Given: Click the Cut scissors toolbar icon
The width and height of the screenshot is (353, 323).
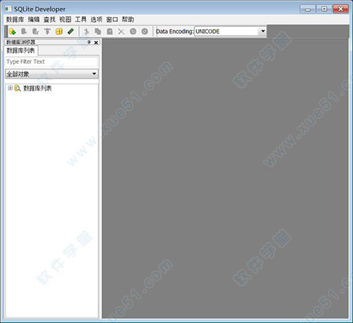Looking at the screenshot, I should 86,31.
